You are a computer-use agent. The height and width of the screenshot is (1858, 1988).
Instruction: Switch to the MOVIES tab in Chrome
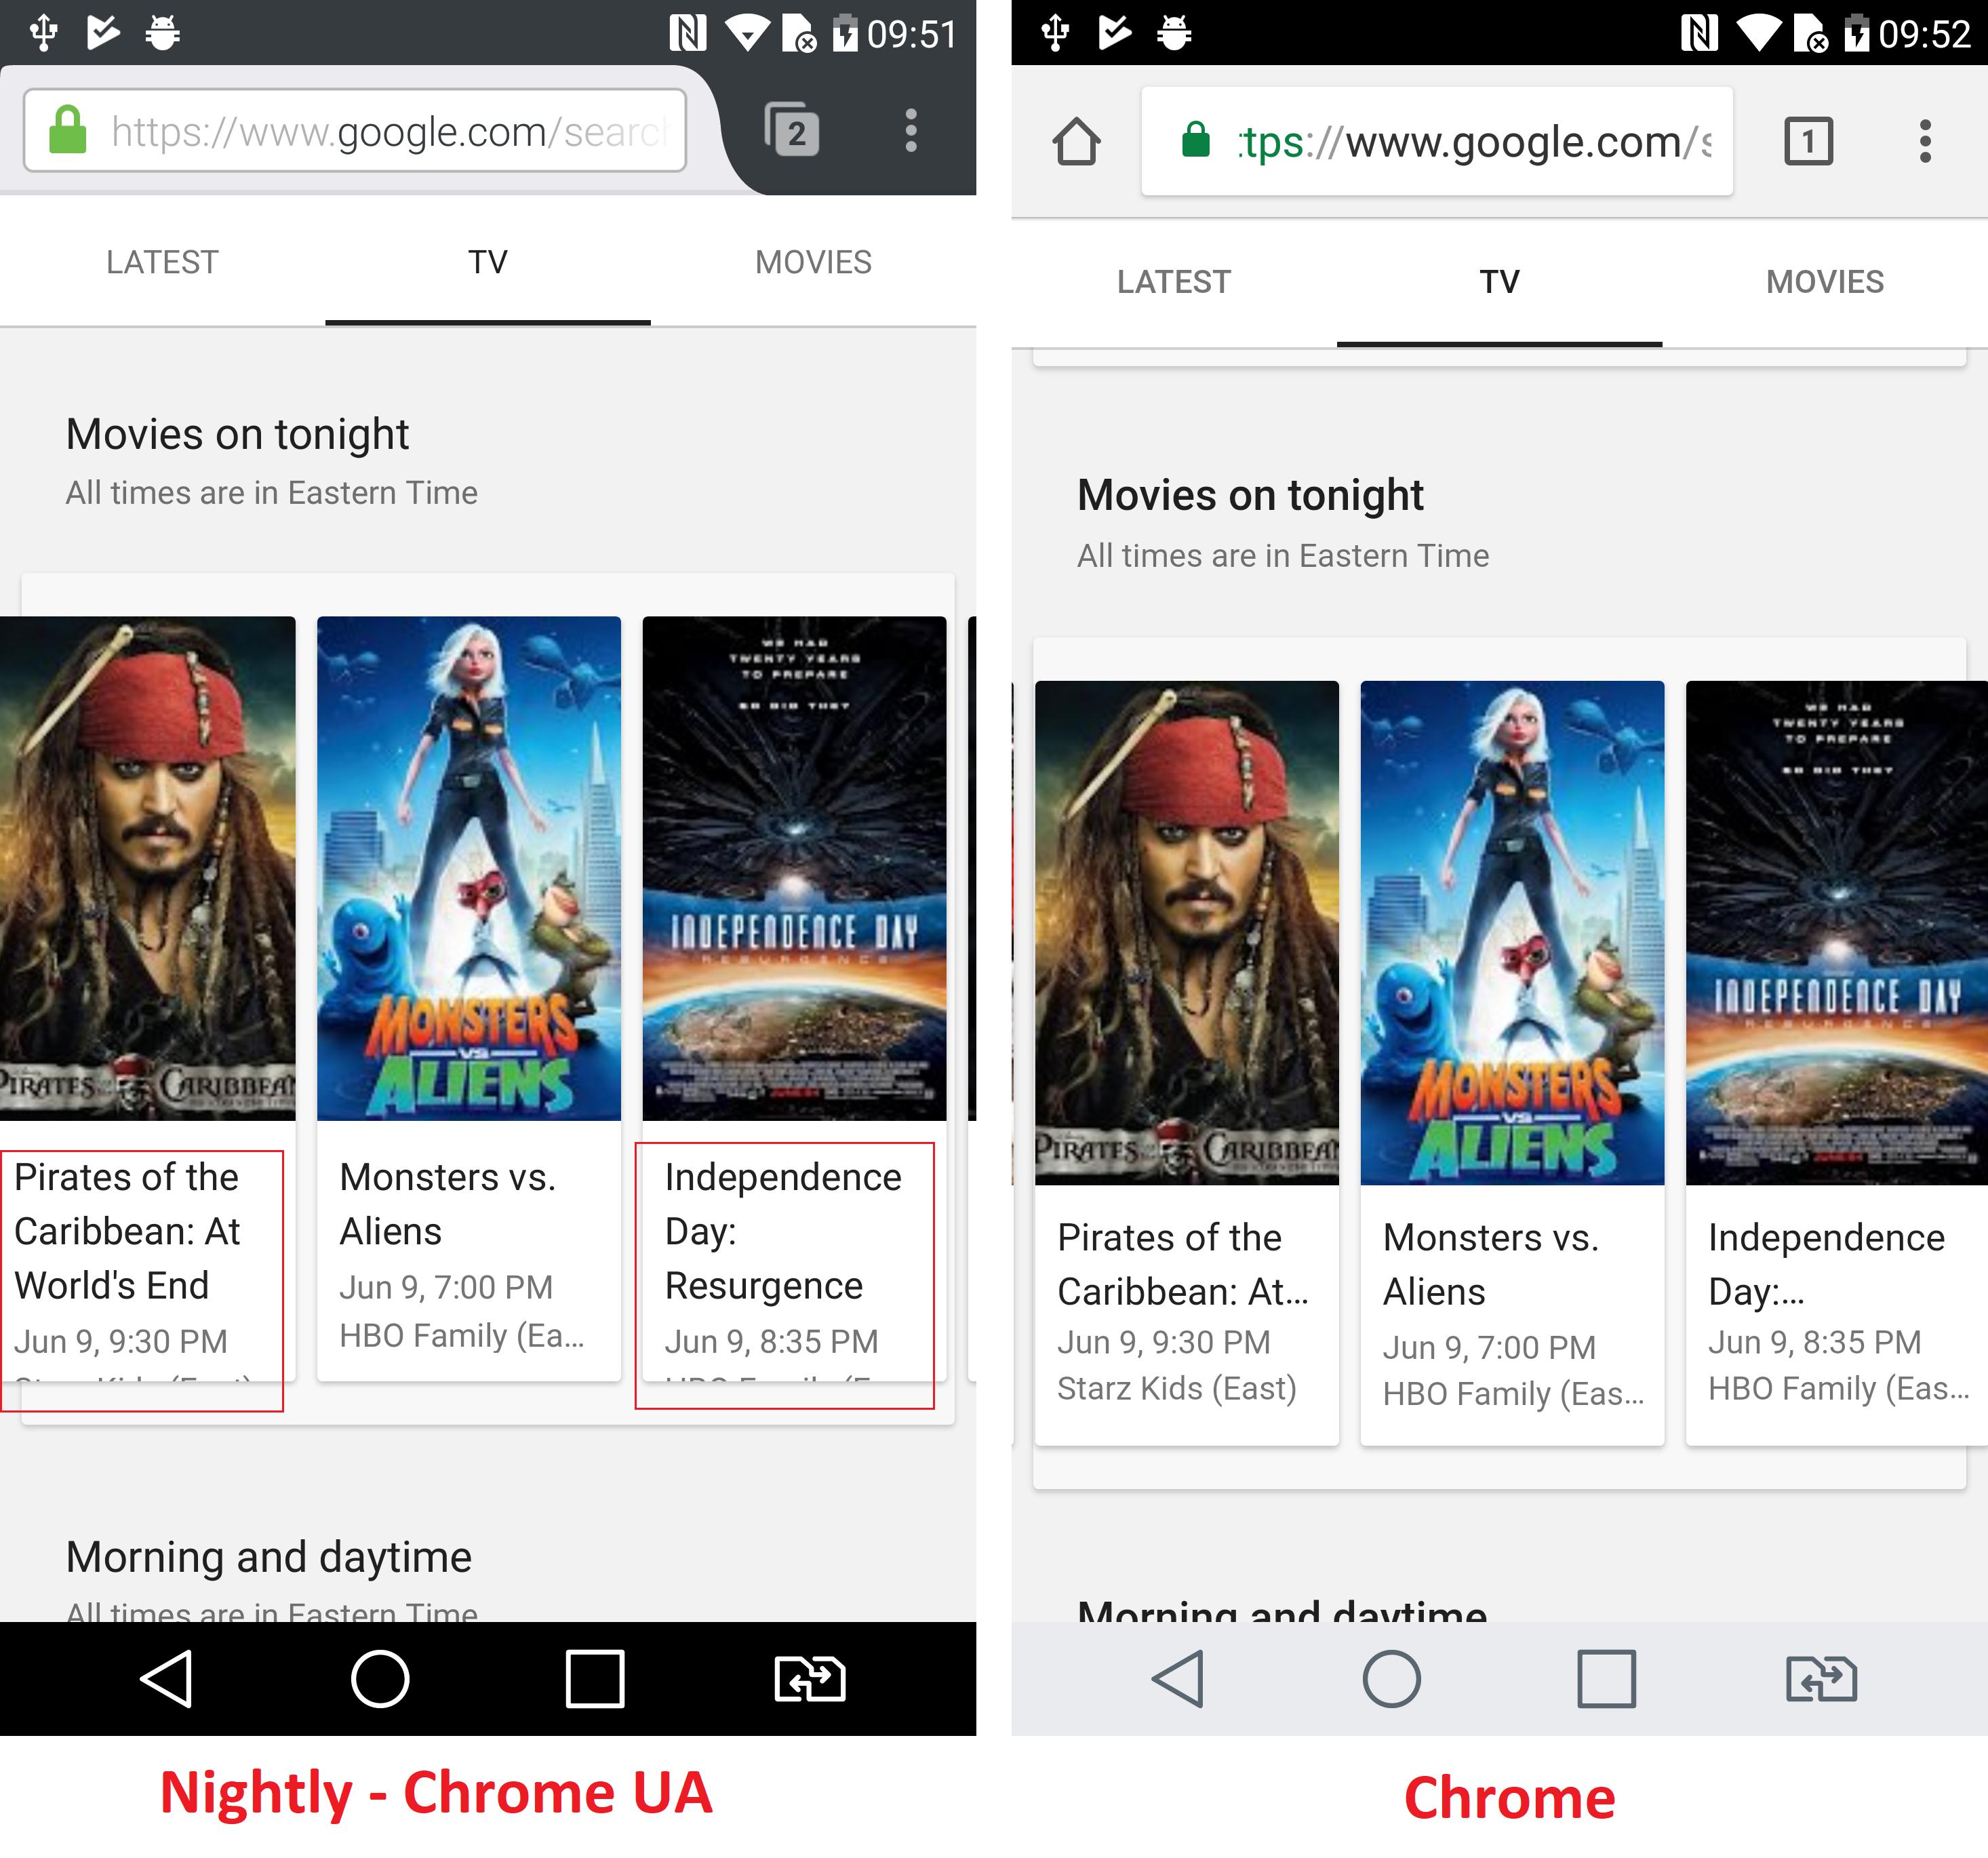[1825, 282]
